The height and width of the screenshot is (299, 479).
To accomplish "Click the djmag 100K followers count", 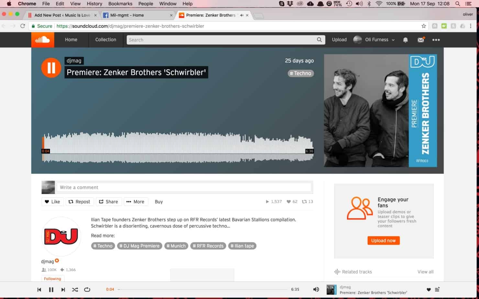I will click(x=49, y=270).
